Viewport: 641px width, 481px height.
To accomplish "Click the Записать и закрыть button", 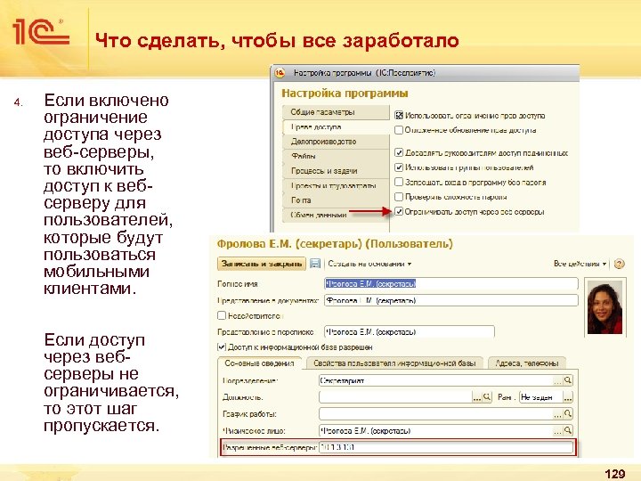I will (x=262, y=264).
